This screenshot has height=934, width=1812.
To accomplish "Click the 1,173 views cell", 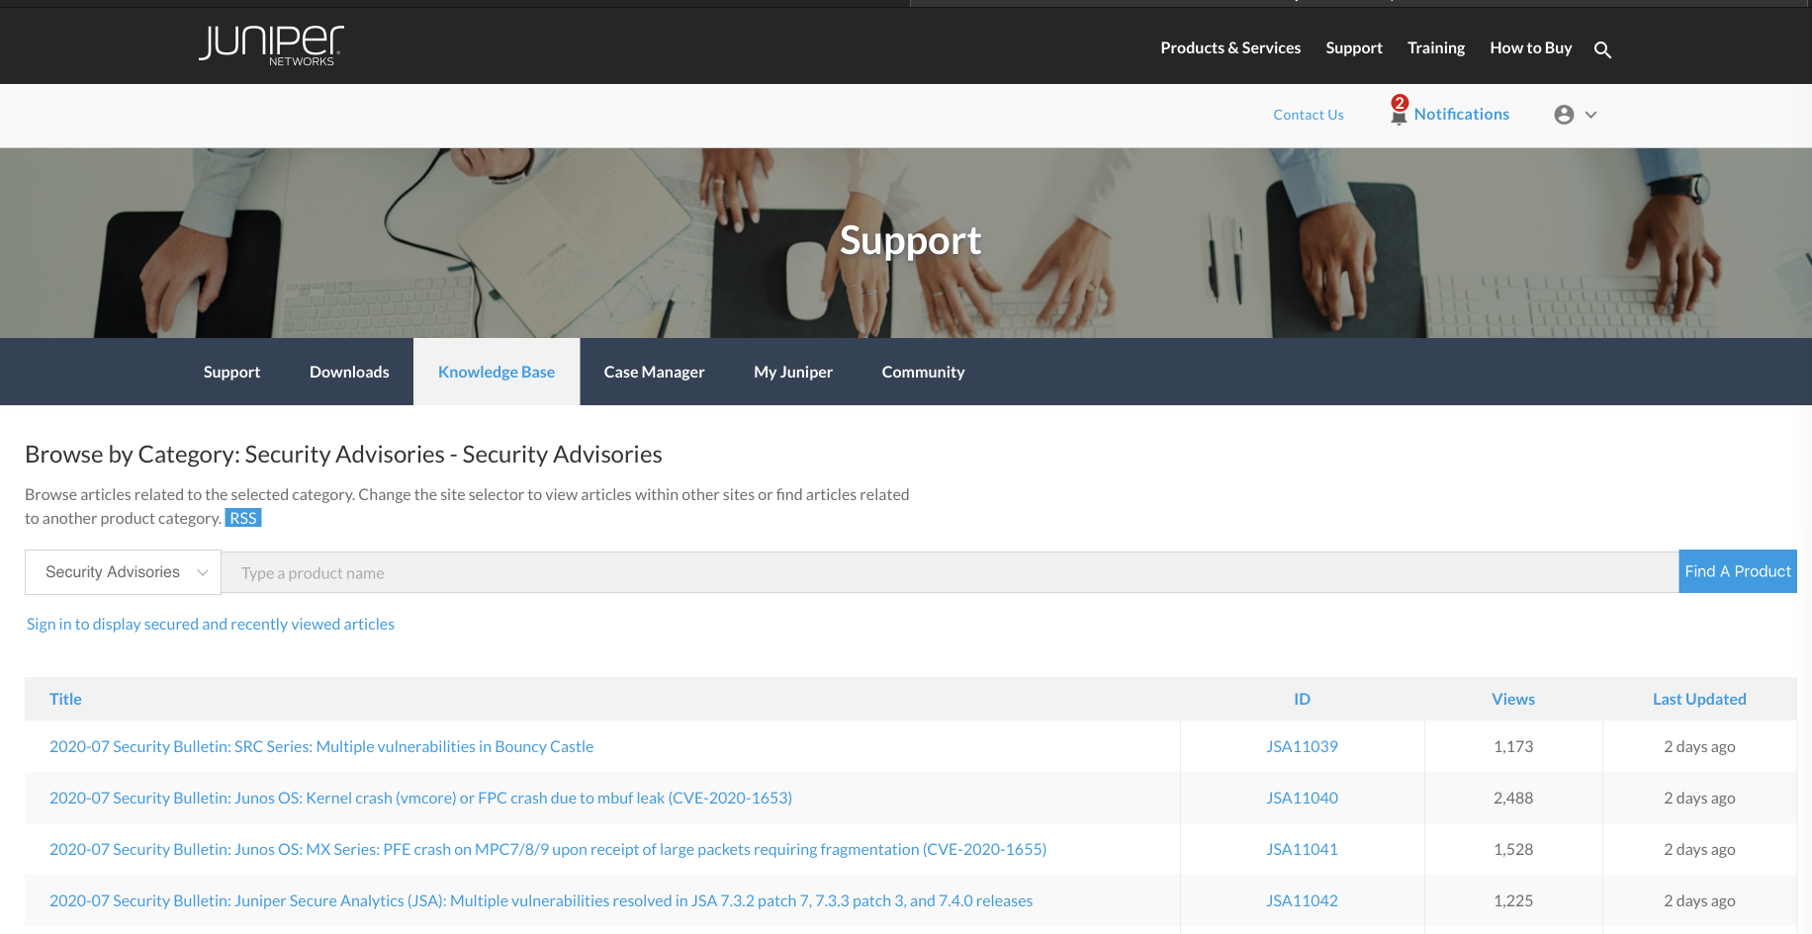I will tap(1513, 746).
